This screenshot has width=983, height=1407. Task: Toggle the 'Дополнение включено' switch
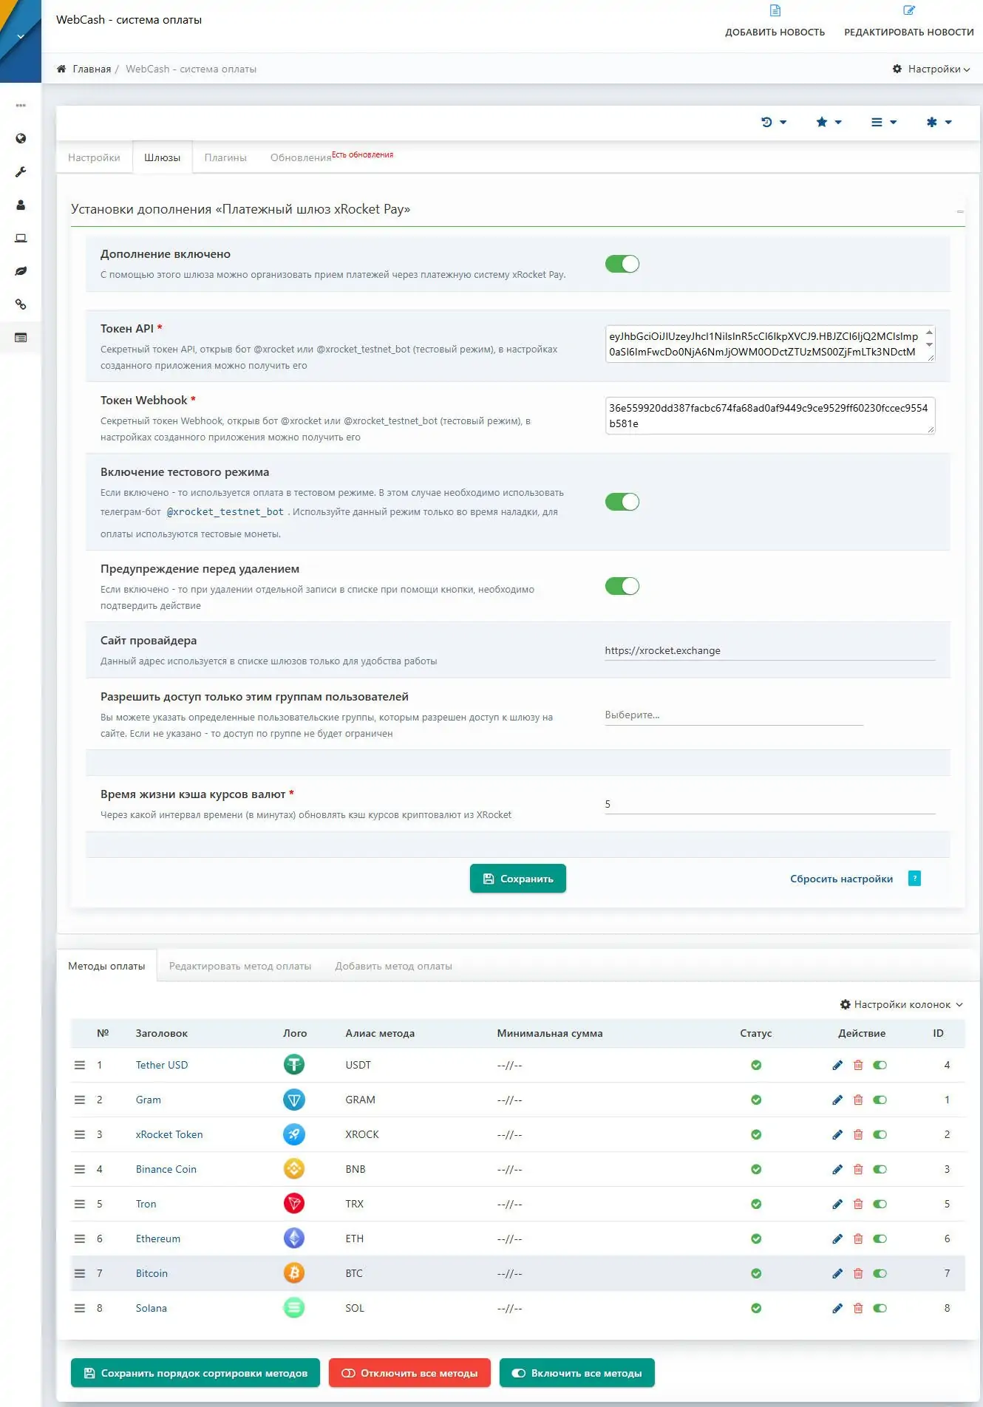point(622,264)
